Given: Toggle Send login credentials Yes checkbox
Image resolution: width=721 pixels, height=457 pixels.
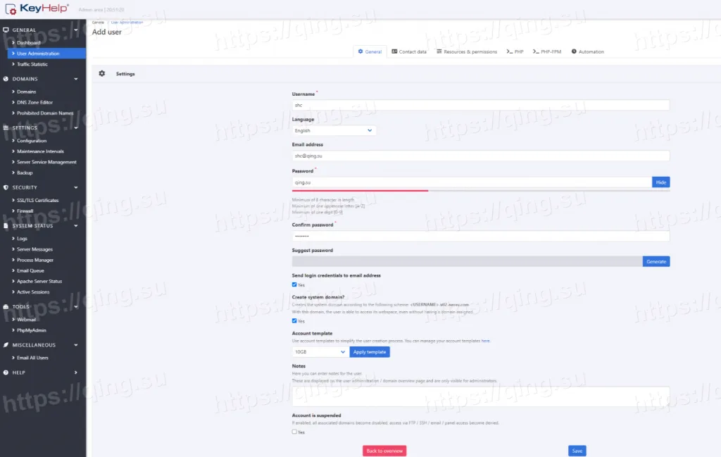Looking at the screenshot, I should click(294, 284).
